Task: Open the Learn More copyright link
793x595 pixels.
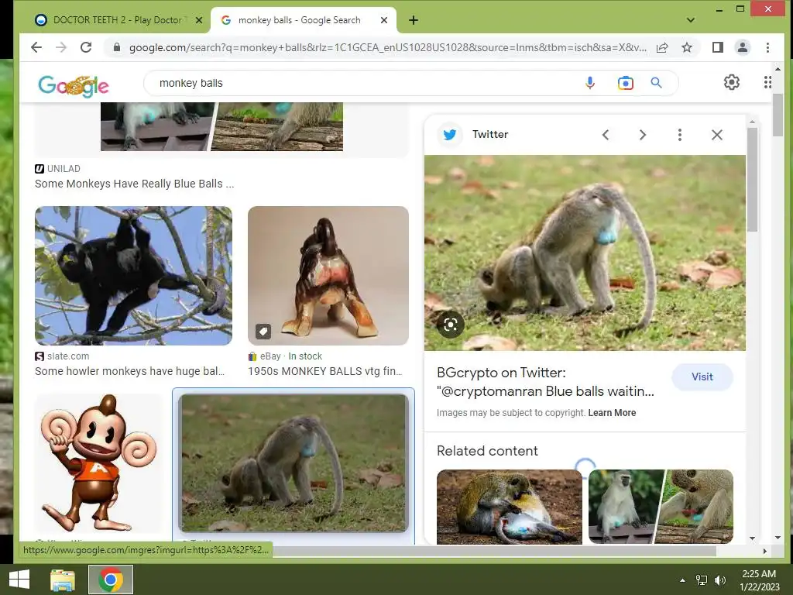Action: [612, 413]
